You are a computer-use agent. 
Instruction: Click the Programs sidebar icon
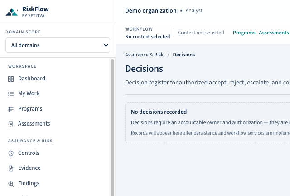click(11, 109)
